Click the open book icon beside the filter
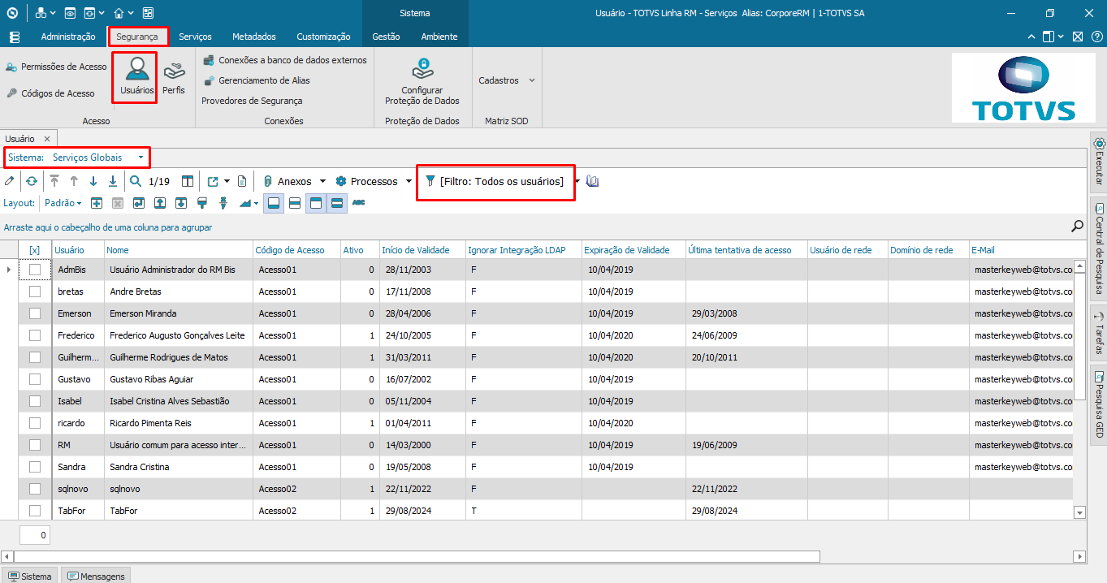 [592, 181]
